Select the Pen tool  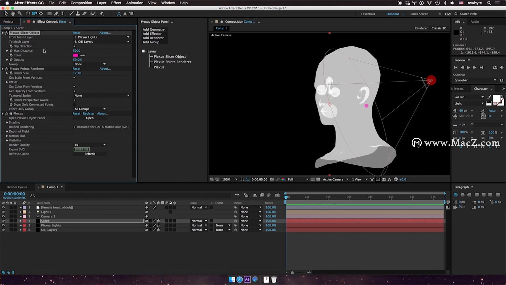pos(56,13)
